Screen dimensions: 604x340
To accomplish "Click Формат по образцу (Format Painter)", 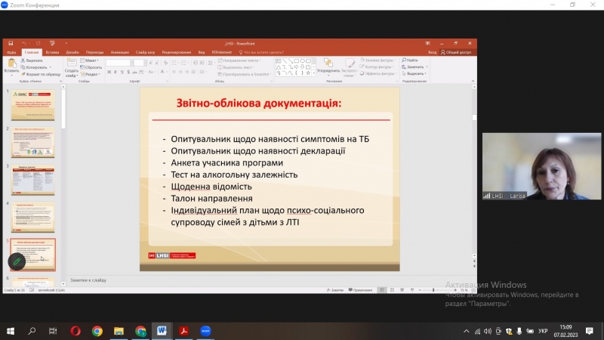I will point(41,74).
